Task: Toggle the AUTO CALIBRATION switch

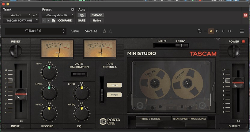Action: pos(79,74)
